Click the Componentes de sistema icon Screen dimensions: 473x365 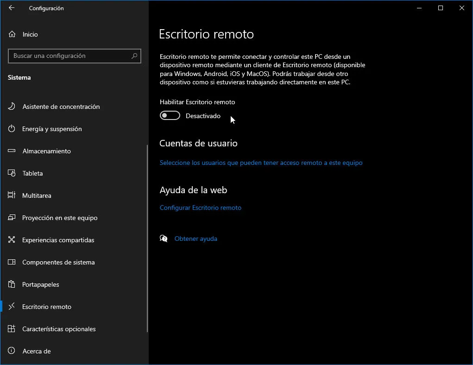[12, 262]
